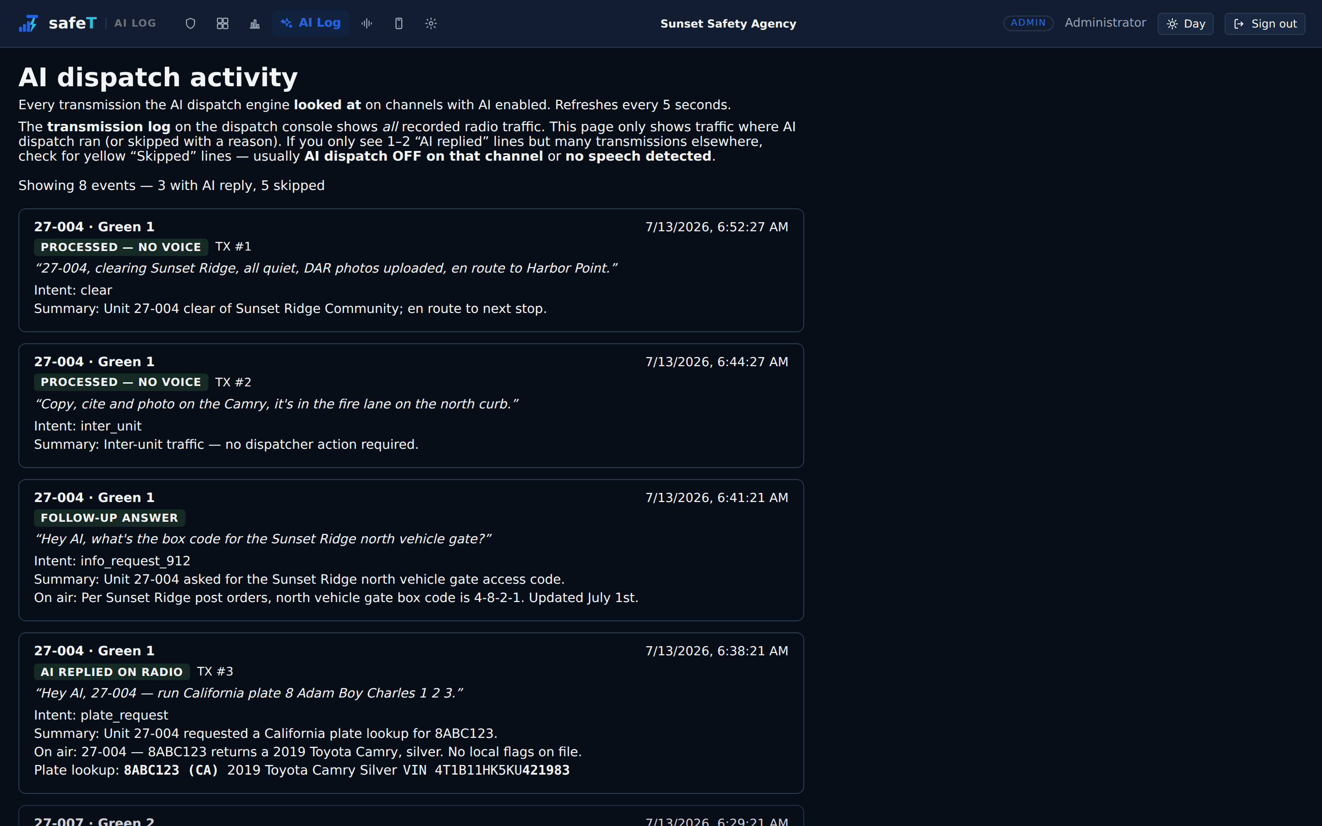Viewport: 1322px width, 826px height.
Task: Click the Sunset Safety Agency title
Action: pos(728,24)
